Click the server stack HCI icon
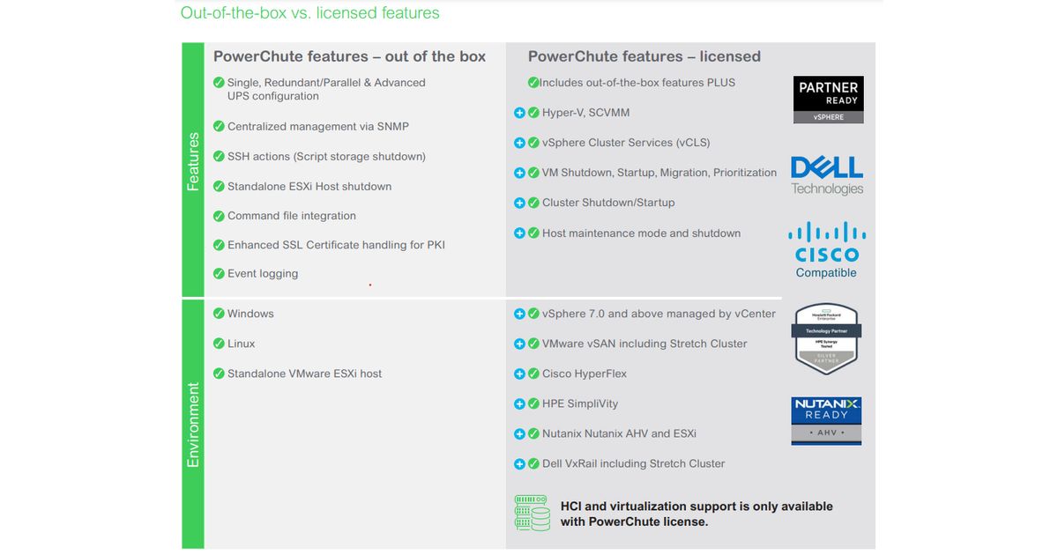The height and width of the screenshot is (555, 1058). 533,513
